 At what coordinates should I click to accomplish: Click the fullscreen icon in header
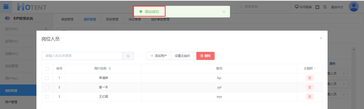point(317,7)
